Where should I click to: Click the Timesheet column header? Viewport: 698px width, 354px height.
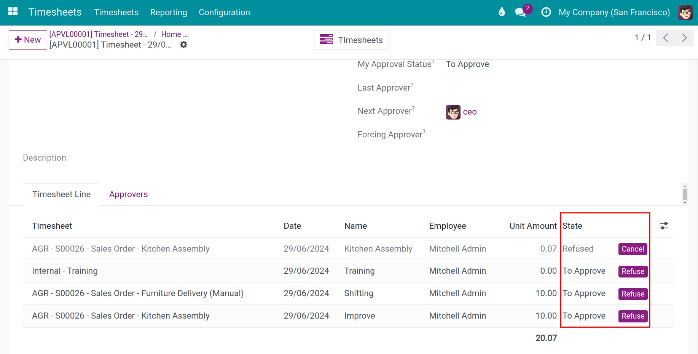[52, 226]
